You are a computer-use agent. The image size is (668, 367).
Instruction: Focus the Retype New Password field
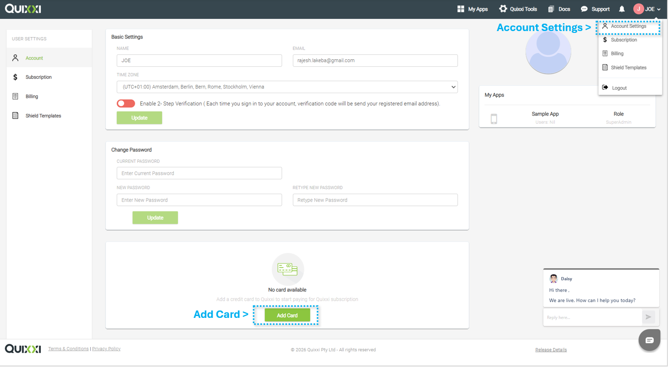[375, 200]
